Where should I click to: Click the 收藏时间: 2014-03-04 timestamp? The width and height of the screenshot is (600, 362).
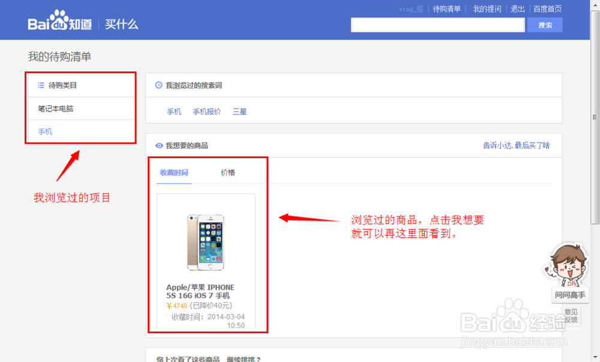(x=208, y=321)
